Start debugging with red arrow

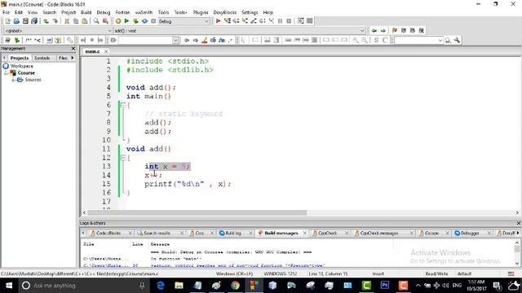(218, 21)
